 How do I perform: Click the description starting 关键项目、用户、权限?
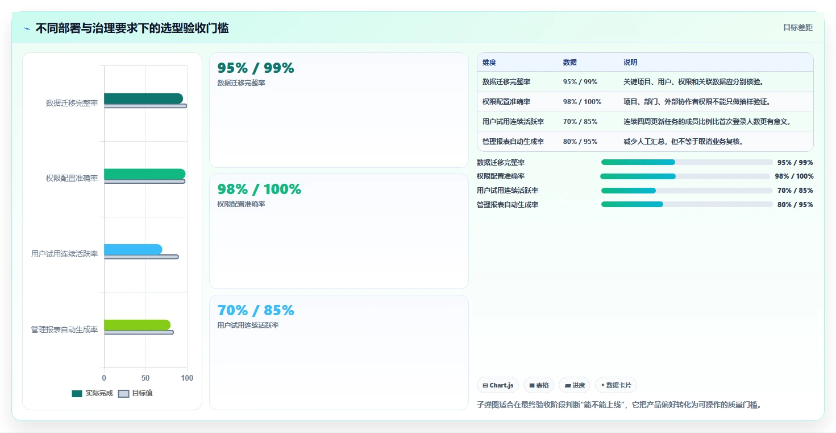[x=693, y=82]
